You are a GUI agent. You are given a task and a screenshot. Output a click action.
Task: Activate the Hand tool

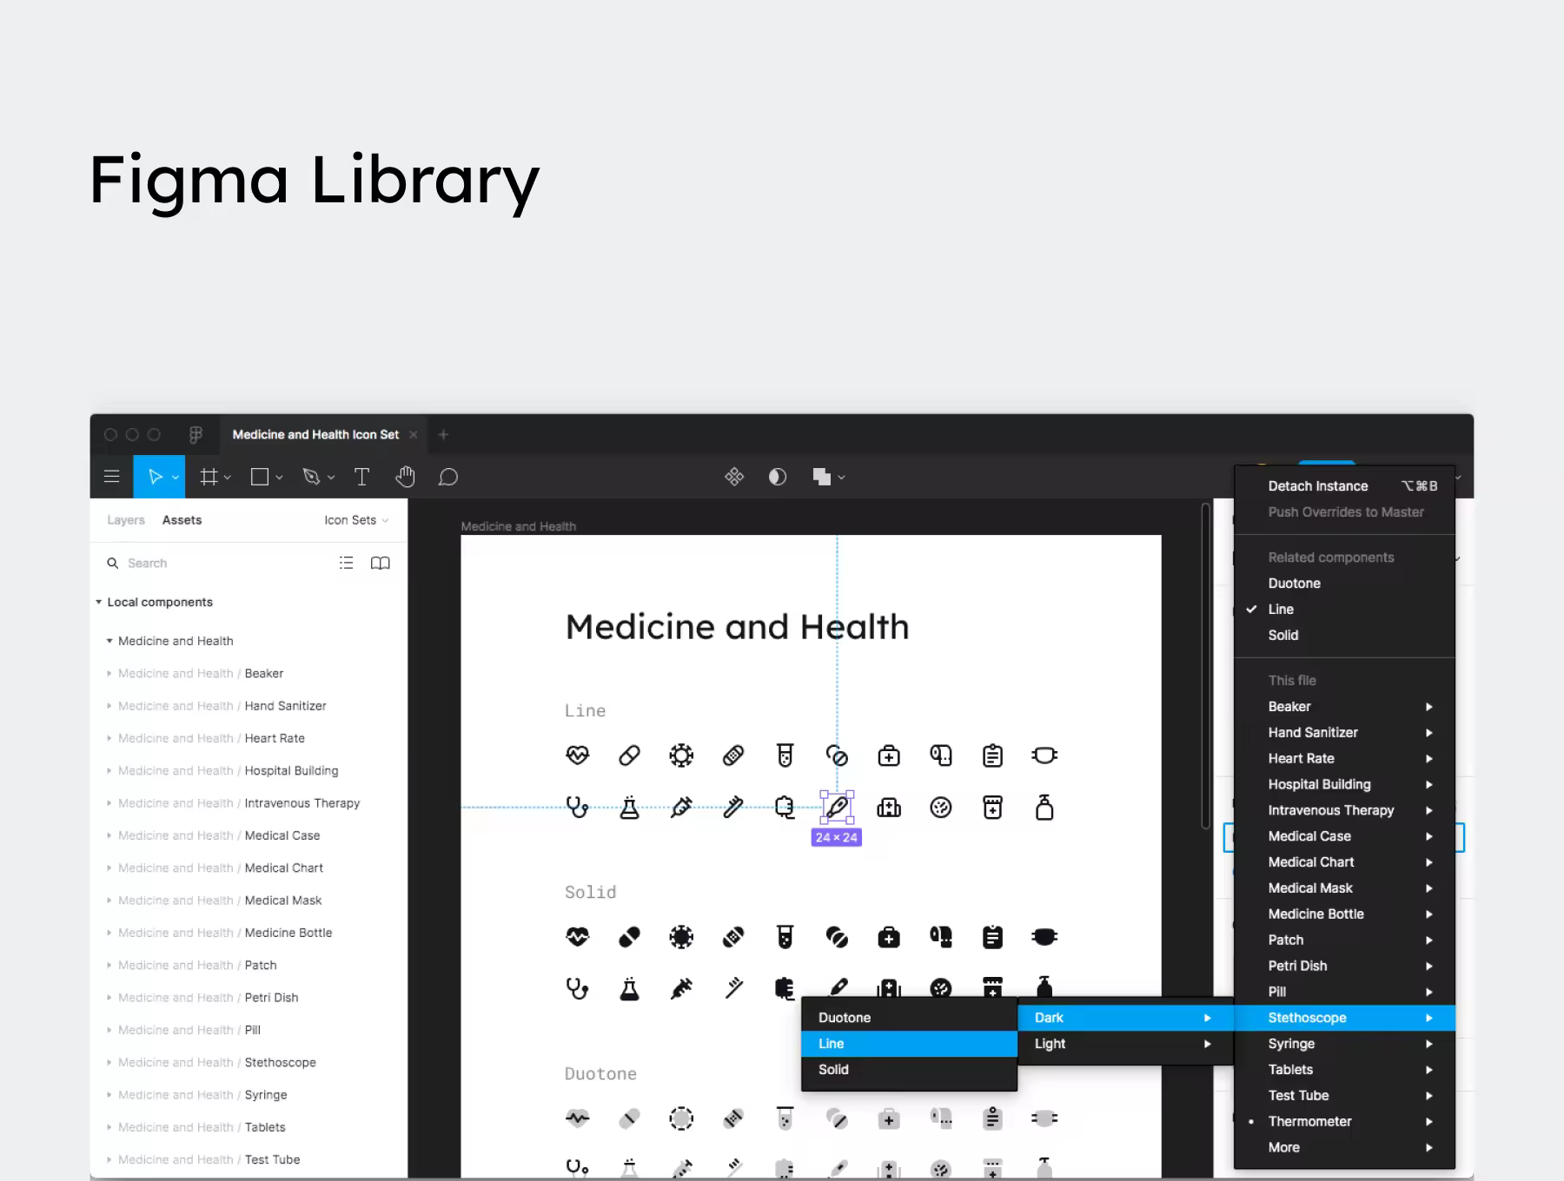tap(405, 477)
